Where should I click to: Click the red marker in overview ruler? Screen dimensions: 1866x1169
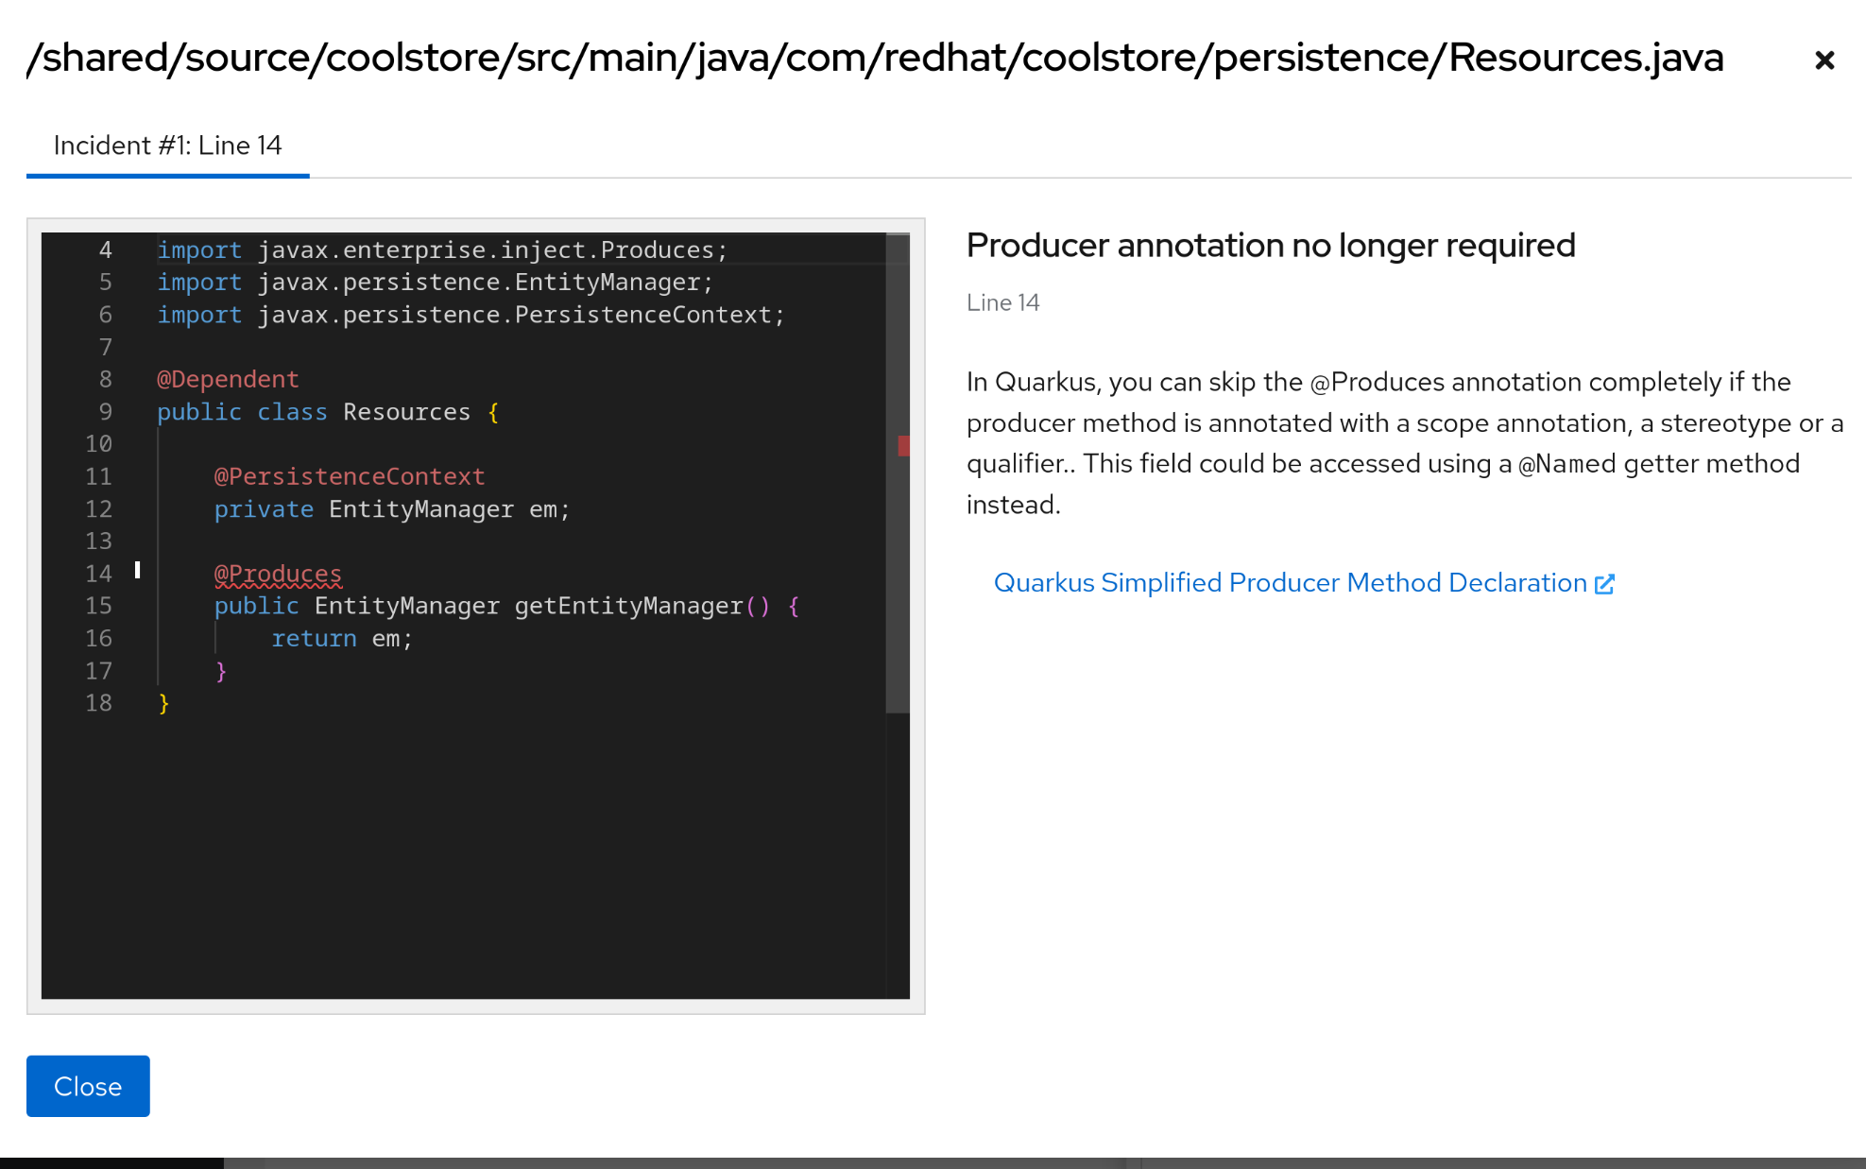(903, 446)
